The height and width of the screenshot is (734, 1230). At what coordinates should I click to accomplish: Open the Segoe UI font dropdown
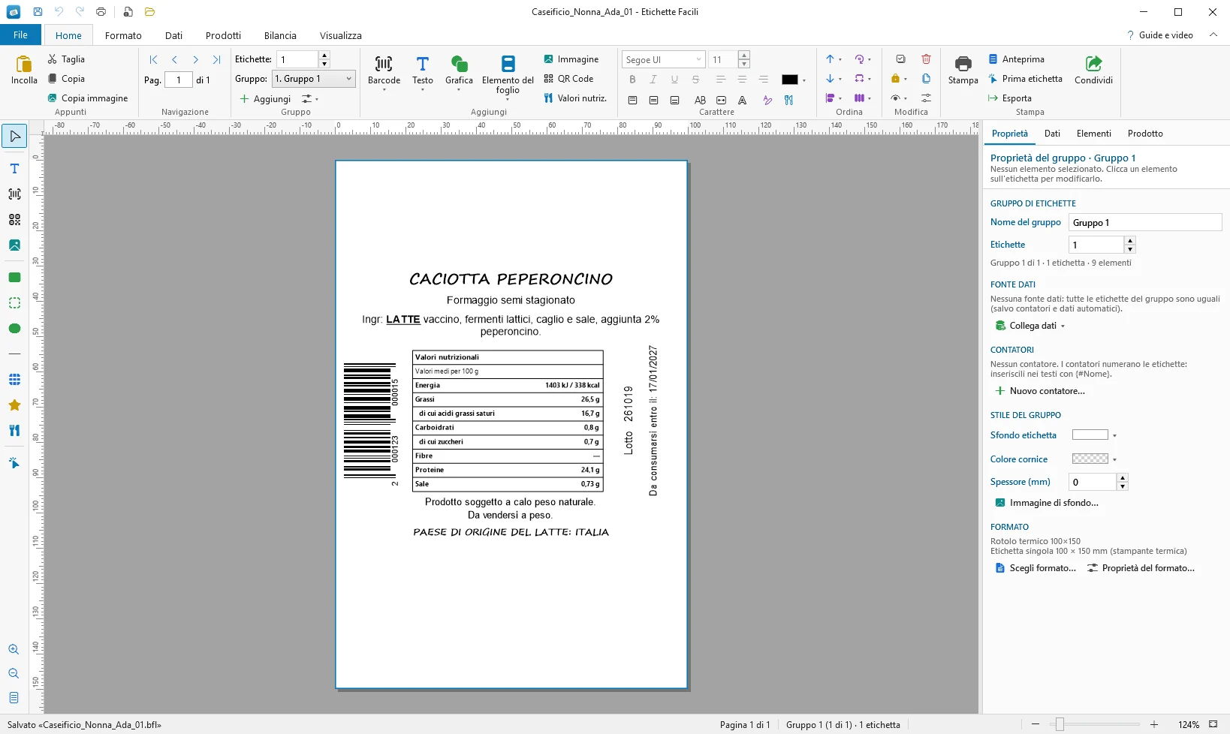pyautogui.click(x=664, y=59)
